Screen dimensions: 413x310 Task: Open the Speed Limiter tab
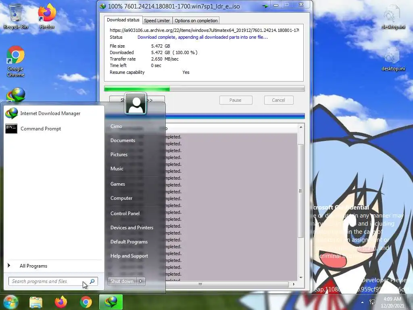click(x=157, y=21)
